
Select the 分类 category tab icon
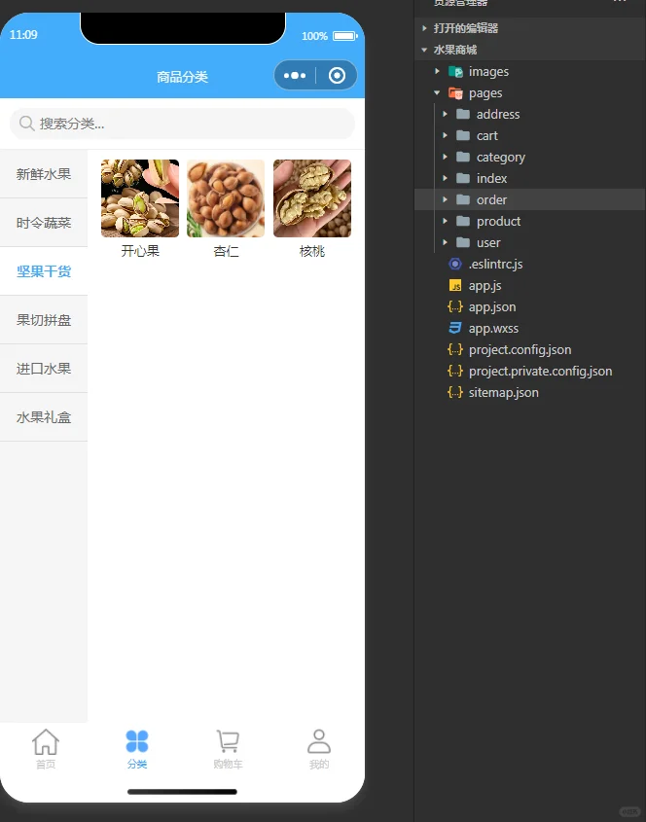(x=137, y=742)
